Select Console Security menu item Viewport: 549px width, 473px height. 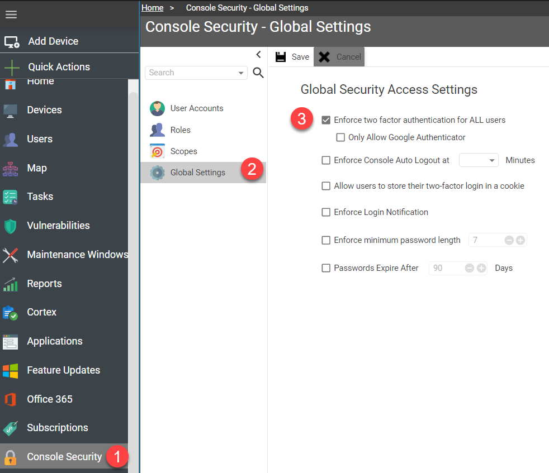pos(64,457)
